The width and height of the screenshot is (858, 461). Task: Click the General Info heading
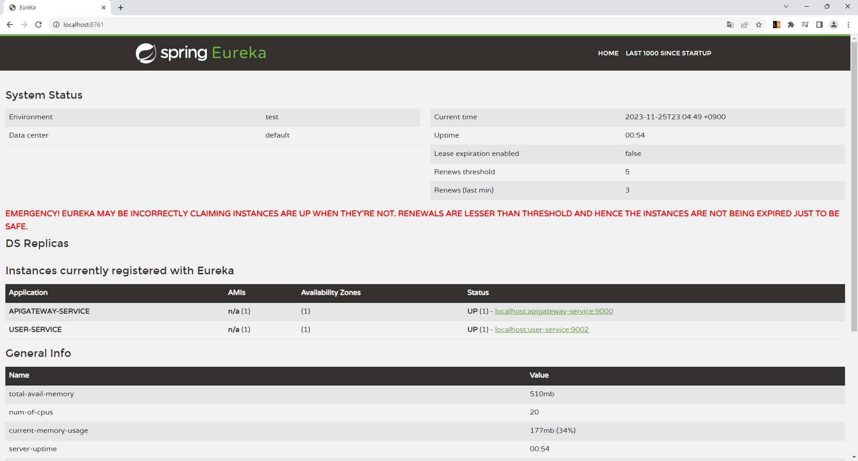38,353
